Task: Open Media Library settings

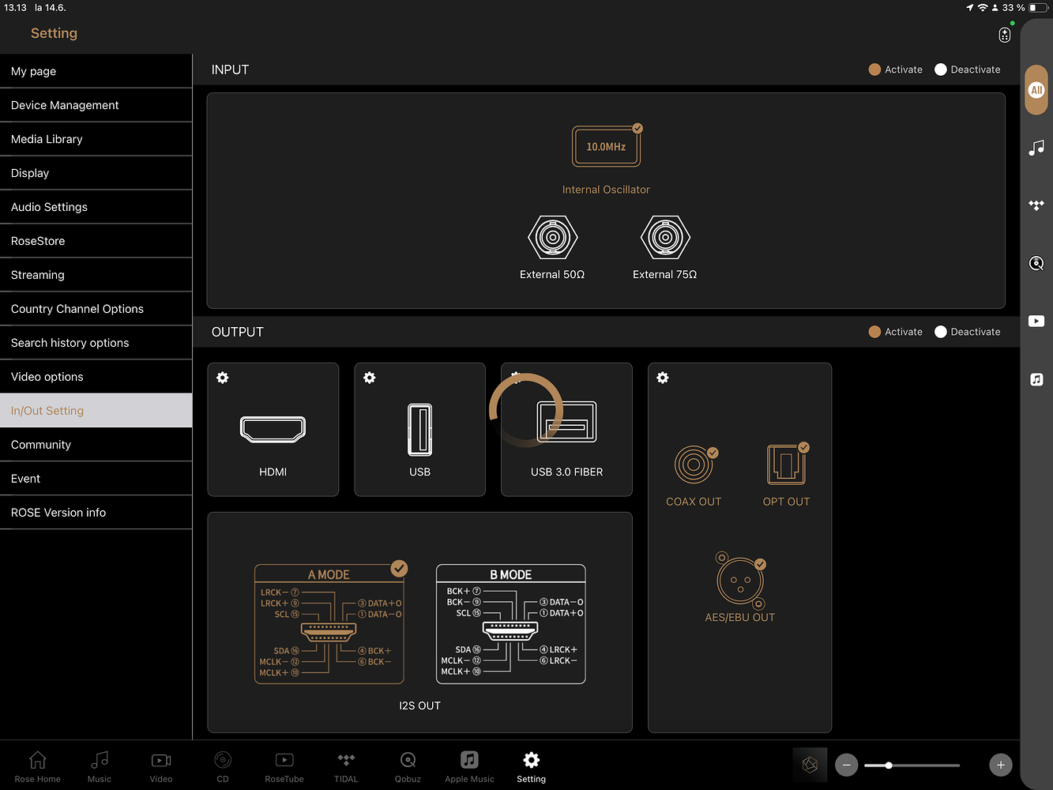Action: 96,139
